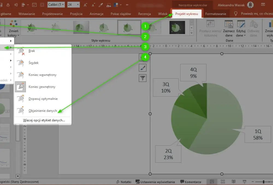Open the Align Objects dropdown arrow
The width and height of the screenshot is (273, 185).
28,5
